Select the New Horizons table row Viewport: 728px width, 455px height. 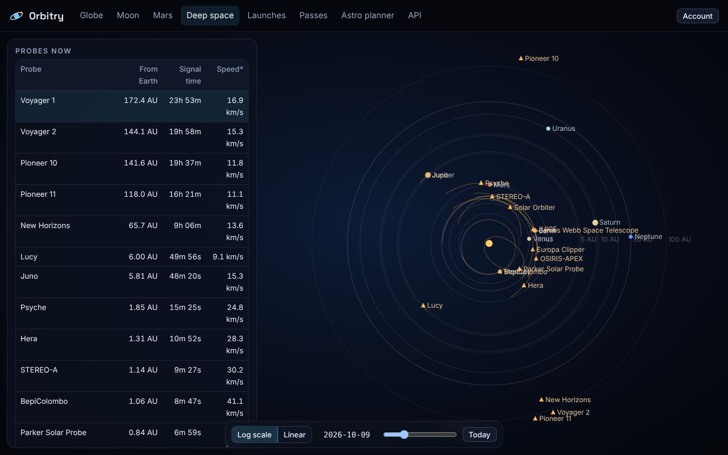pyautogui.click(x=132, y=231)
